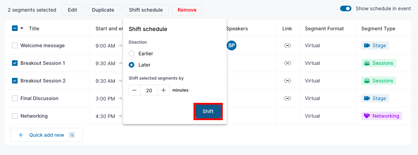Screen dimensions: 418x155
Task: Uncheck the Breakout Session 1 checkbox
Action: coord(15,63)
